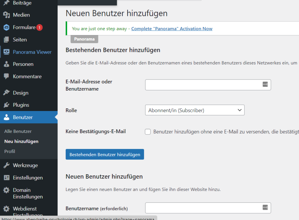The image size is (299, 220).
Task: Click into E-Mail-Adresse oder Benutzername field
Action: click(203, 85)
